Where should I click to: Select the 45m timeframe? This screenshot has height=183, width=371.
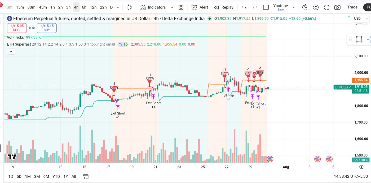[x=43, y=7]
